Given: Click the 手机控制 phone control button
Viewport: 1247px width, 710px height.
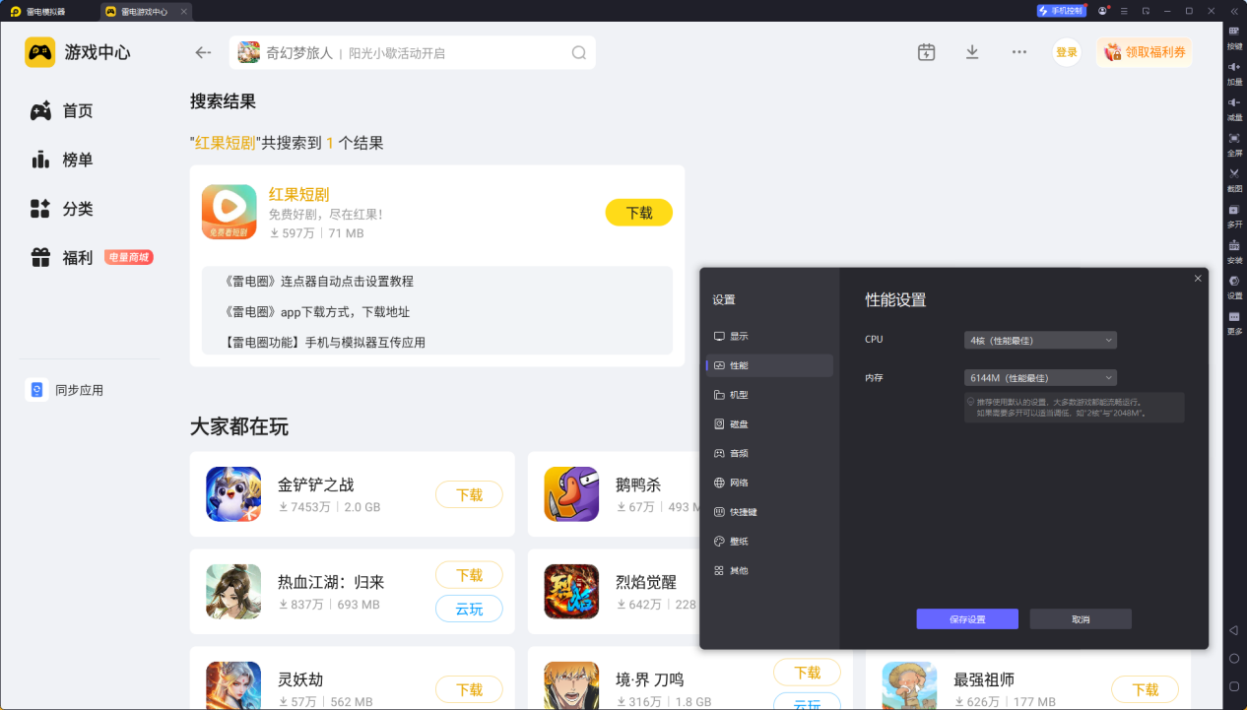Looking at the screenshot, I should pos(1061,11).
